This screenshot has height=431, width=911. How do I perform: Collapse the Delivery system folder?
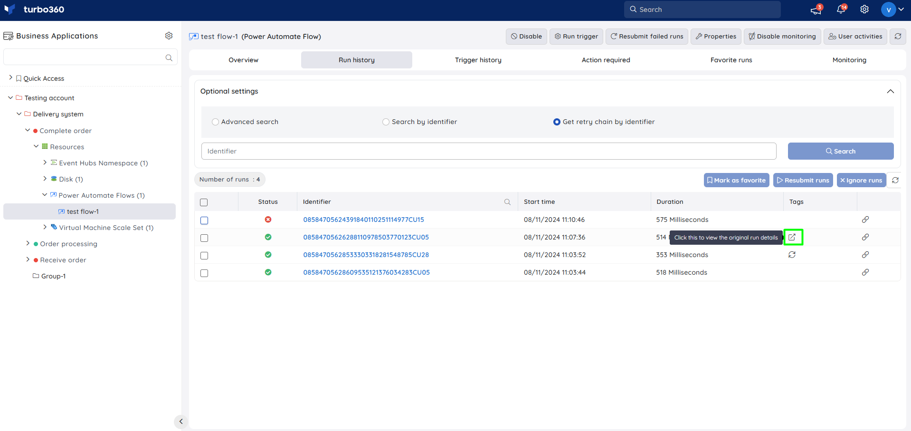pos(19,114)
